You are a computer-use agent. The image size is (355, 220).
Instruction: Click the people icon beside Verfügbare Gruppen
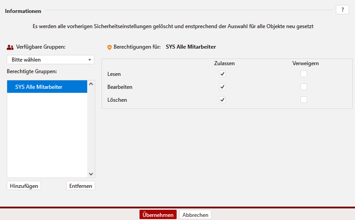tap(10, 47)
